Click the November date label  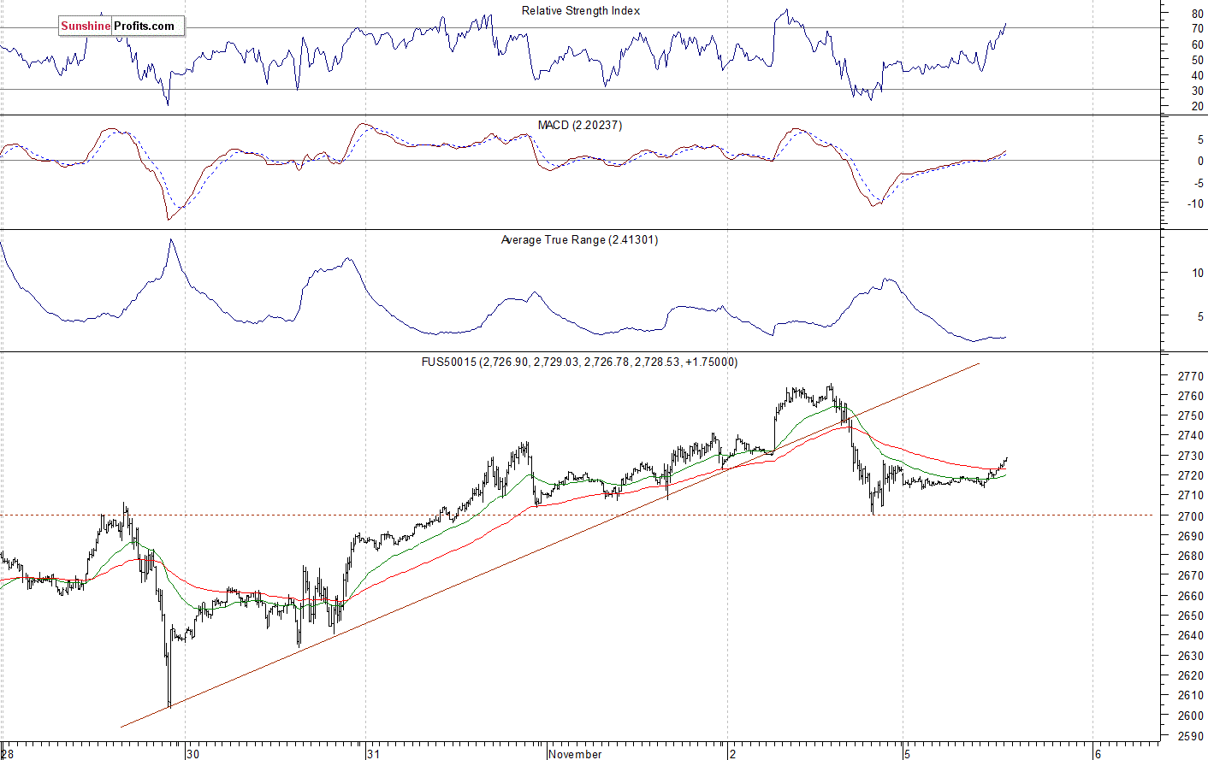click(x=575, y=754)
